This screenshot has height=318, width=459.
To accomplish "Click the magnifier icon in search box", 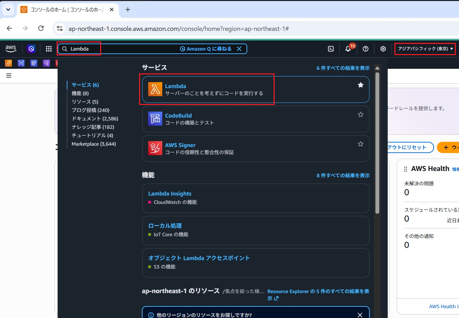I will point(65,49).
